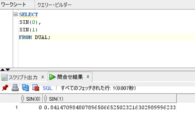Click the sort icon in SIN(0) column header

click(23, 98)
